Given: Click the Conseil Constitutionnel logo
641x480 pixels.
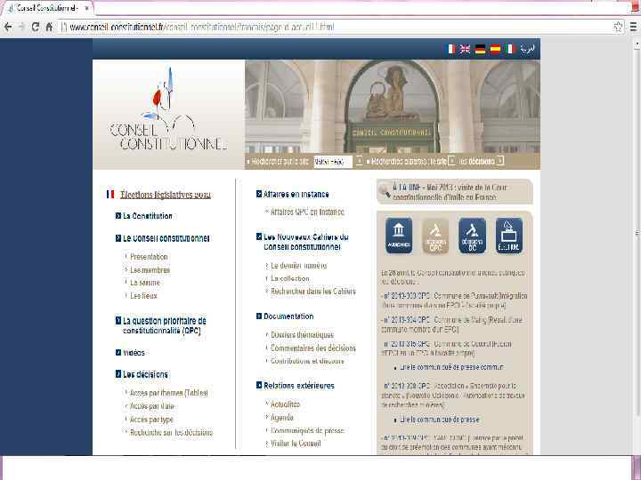Looking at the screenshot, I should (168, 110).
